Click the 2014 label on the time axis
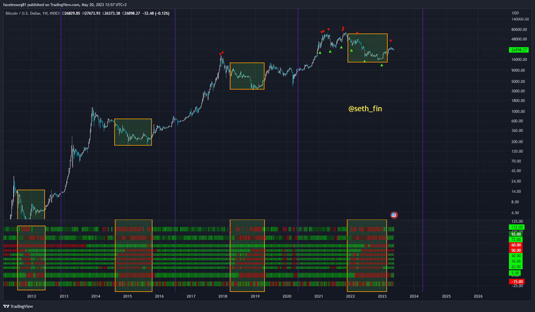The image size is (535, 312). tap(95, 296)
